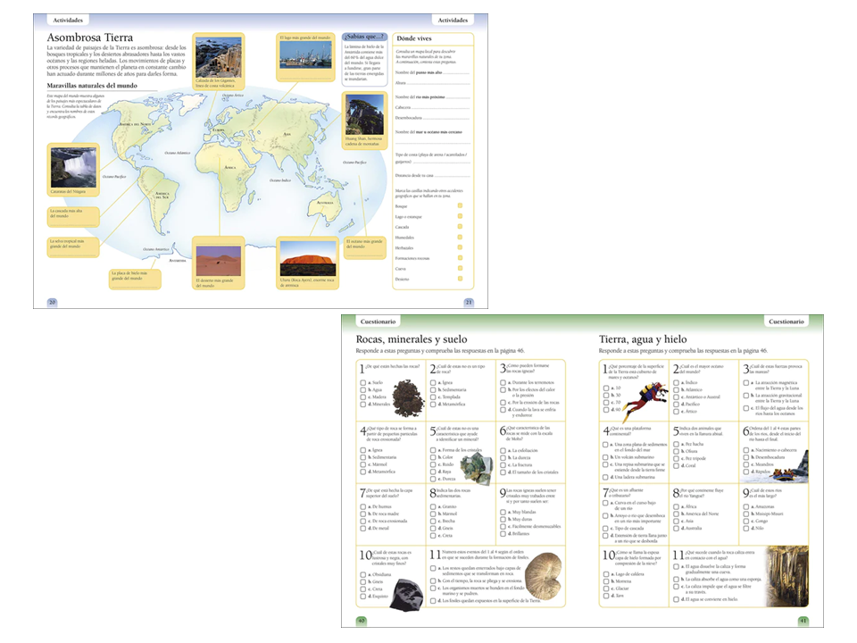Tick answer b. Un volcán submarino
The height and width of the screenshot is (643, 857).
[605, 457]
